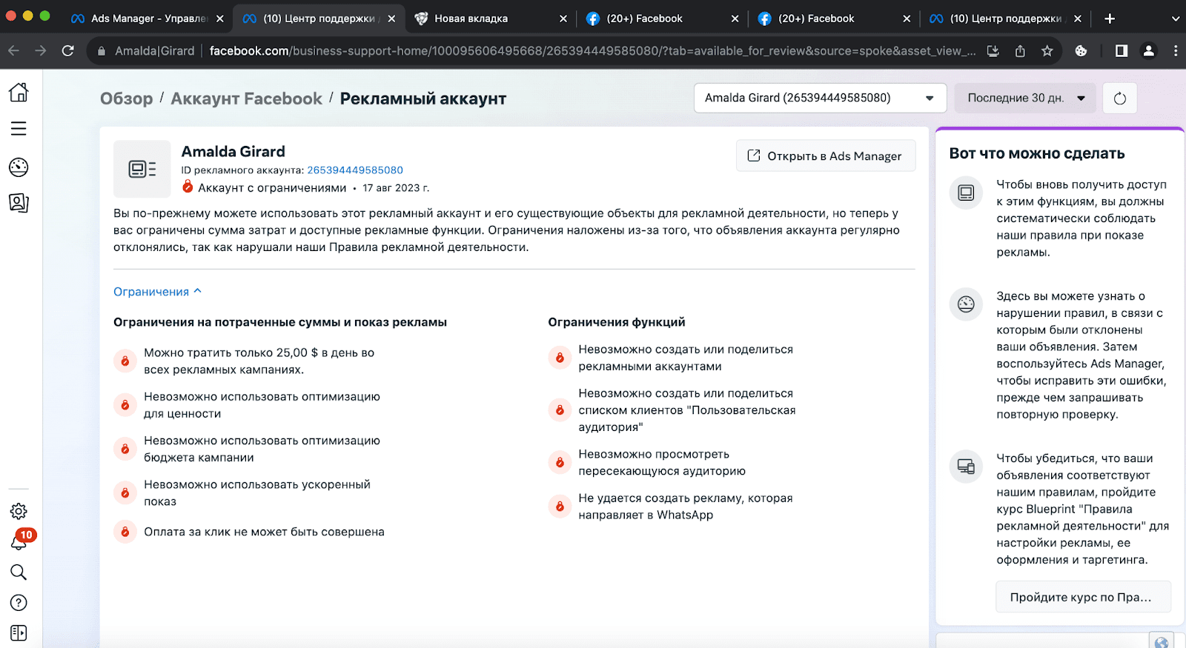Open 'Последние 30 дн.' date range dropdown
Screen dimensions: 1186x648
click(1025, 98)
